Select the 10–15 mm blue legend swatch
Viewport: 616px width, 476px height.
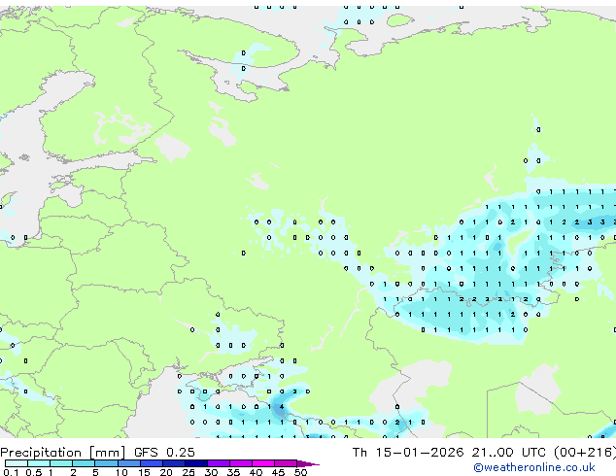point(128,463)
